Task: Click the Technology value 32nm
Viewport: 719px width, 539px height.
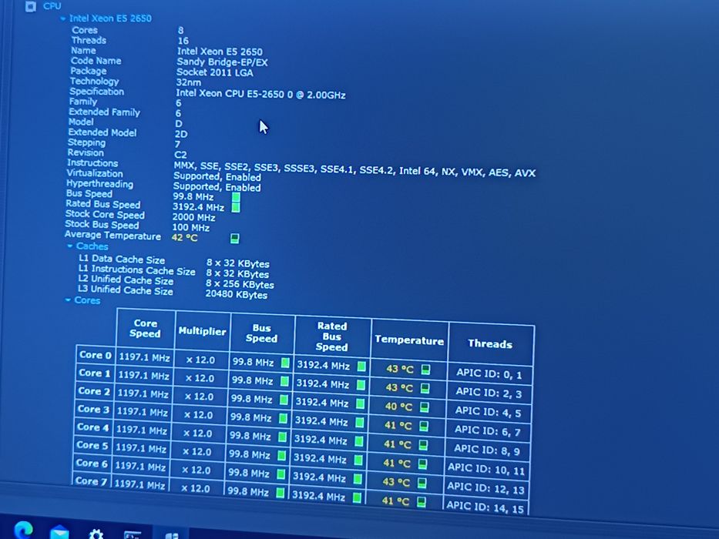Action: coord(189,82)
